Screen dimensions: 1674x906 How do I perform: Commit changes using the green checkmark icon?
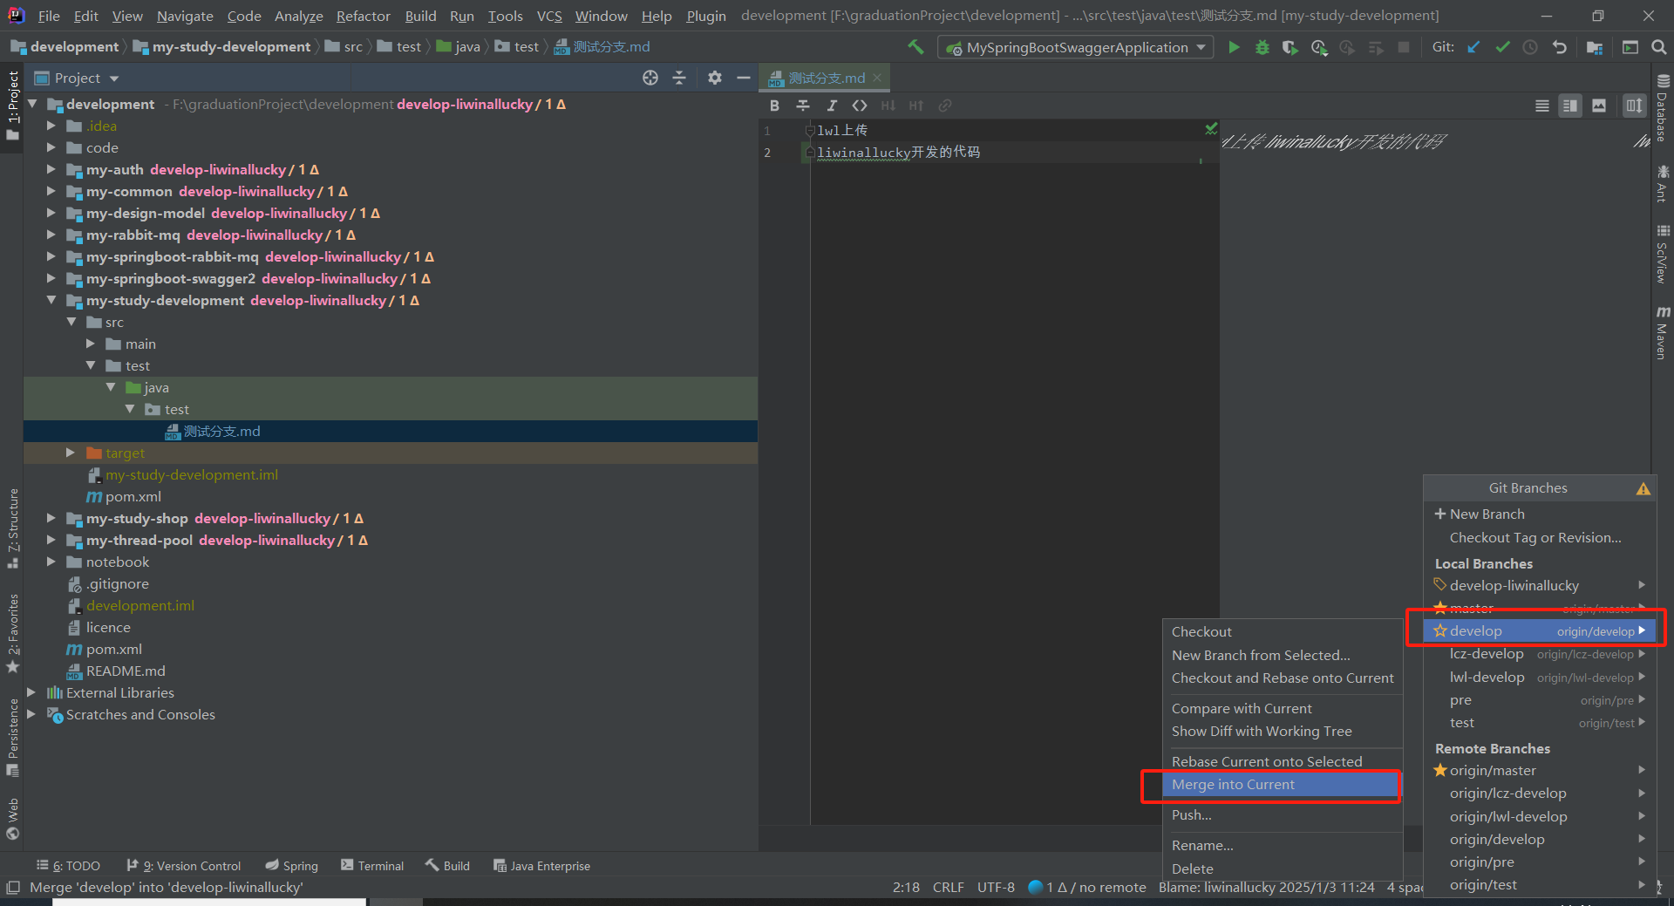(1502, 47)
